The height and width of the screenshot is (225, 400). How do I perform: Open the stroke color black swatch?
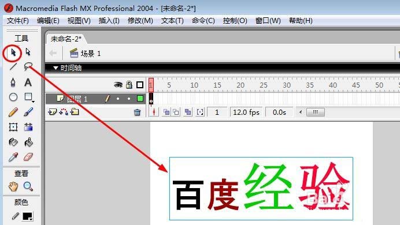pos(27,216)
